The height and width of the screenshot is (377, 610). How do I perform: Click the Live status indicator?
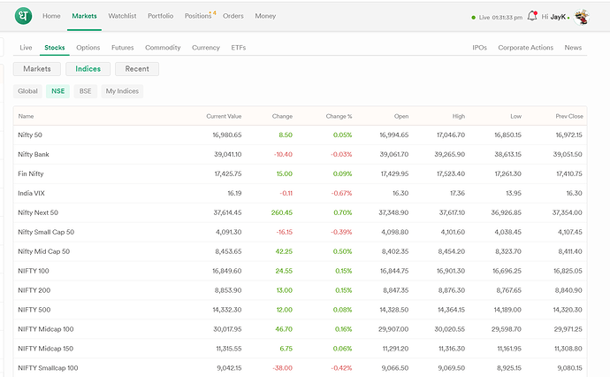497,18
